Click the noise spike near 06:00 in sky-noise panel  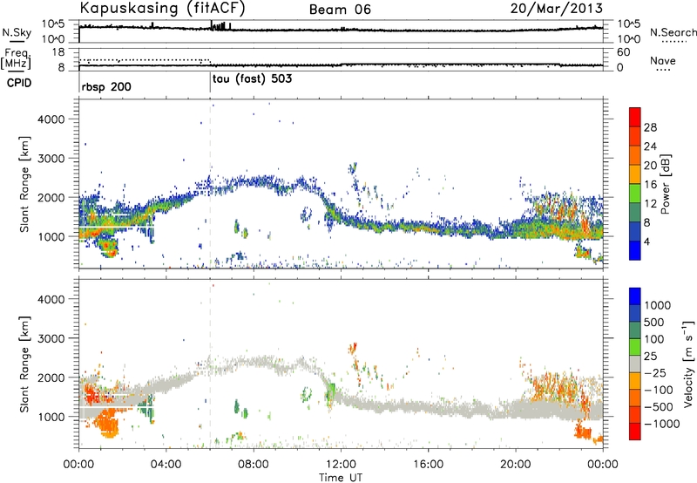tap(212, 25)
